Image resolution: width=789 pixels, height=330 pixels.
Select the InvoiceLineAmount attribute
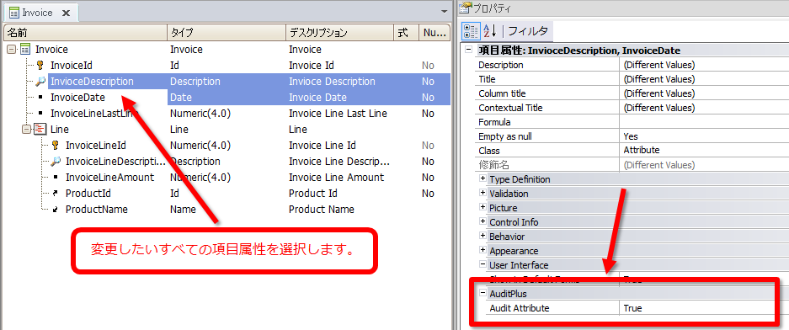[109, 178]
